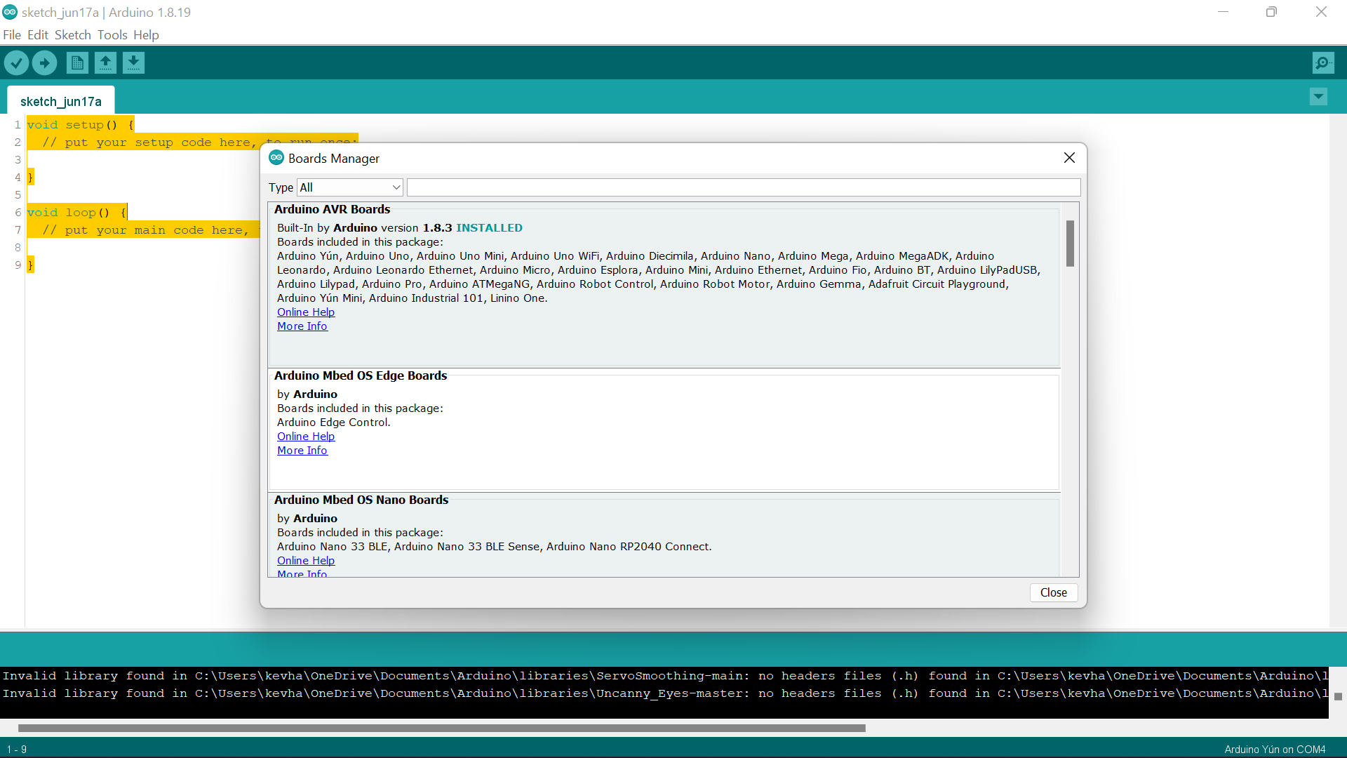
Task: Click the Upload arrow icon
Action: 44,63
